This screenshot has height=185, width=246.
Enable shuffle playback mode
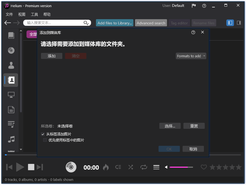131,167
